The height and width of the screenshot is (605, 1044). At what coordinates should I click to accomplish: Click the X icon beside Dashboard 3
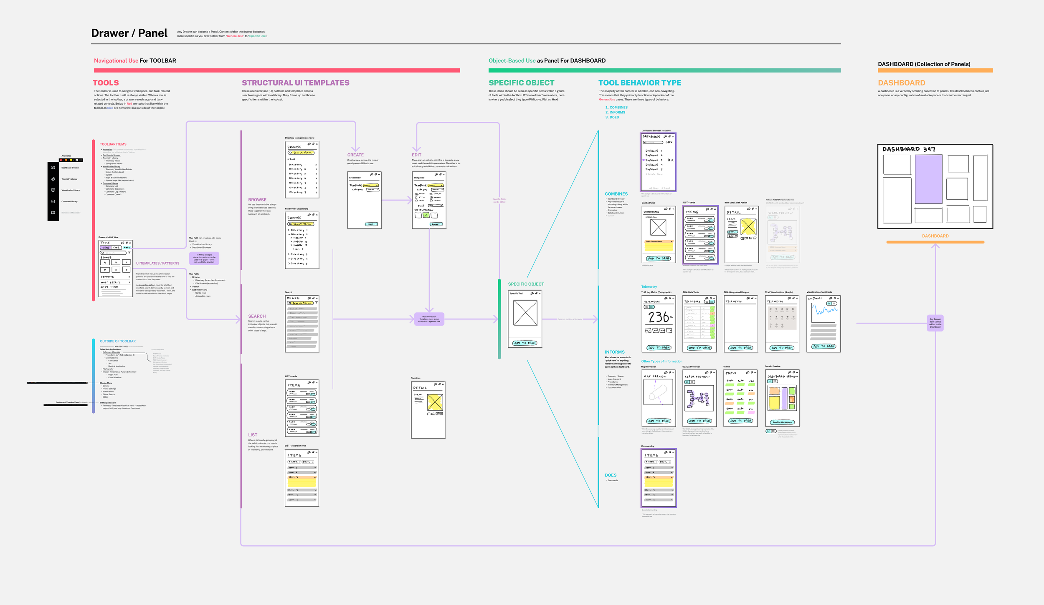(x=672, y=160)
